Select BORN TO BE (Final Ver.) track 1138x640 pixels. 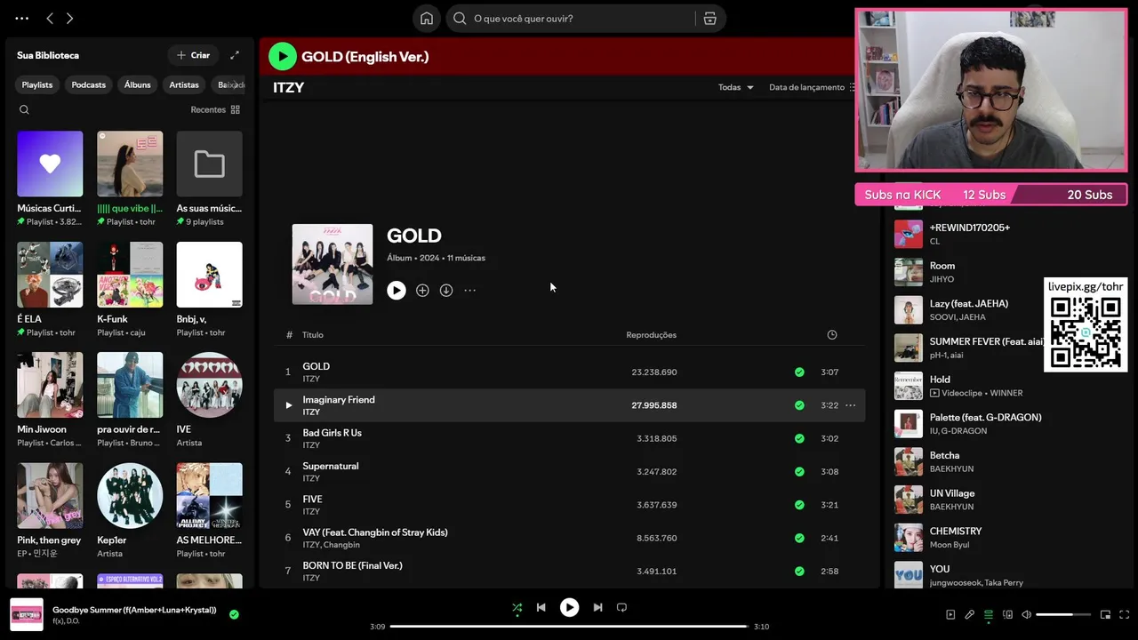(x=352, y=565)
